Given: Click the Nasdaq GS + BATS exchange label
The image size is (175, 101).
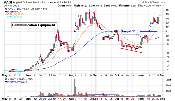Looking at the screenshot, I should [59, 2].
